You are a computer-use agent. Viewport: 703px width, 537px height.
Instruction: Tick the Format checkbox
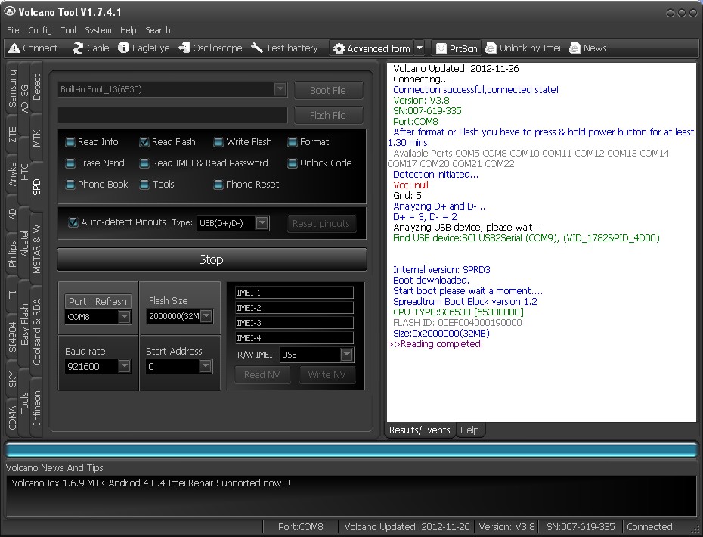click(293, 142)
